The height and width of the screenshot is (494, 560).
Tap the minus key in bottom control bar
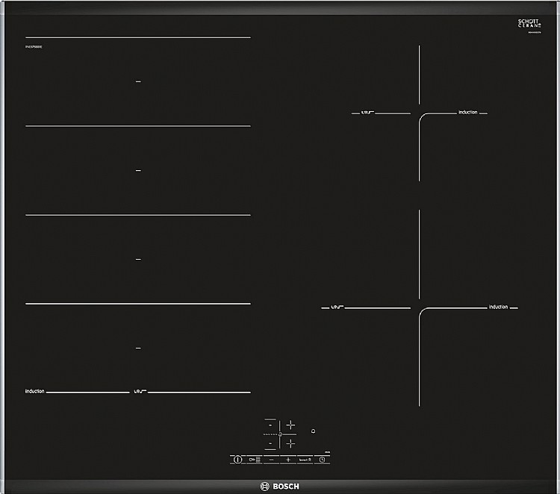click(x=272, y=460)
